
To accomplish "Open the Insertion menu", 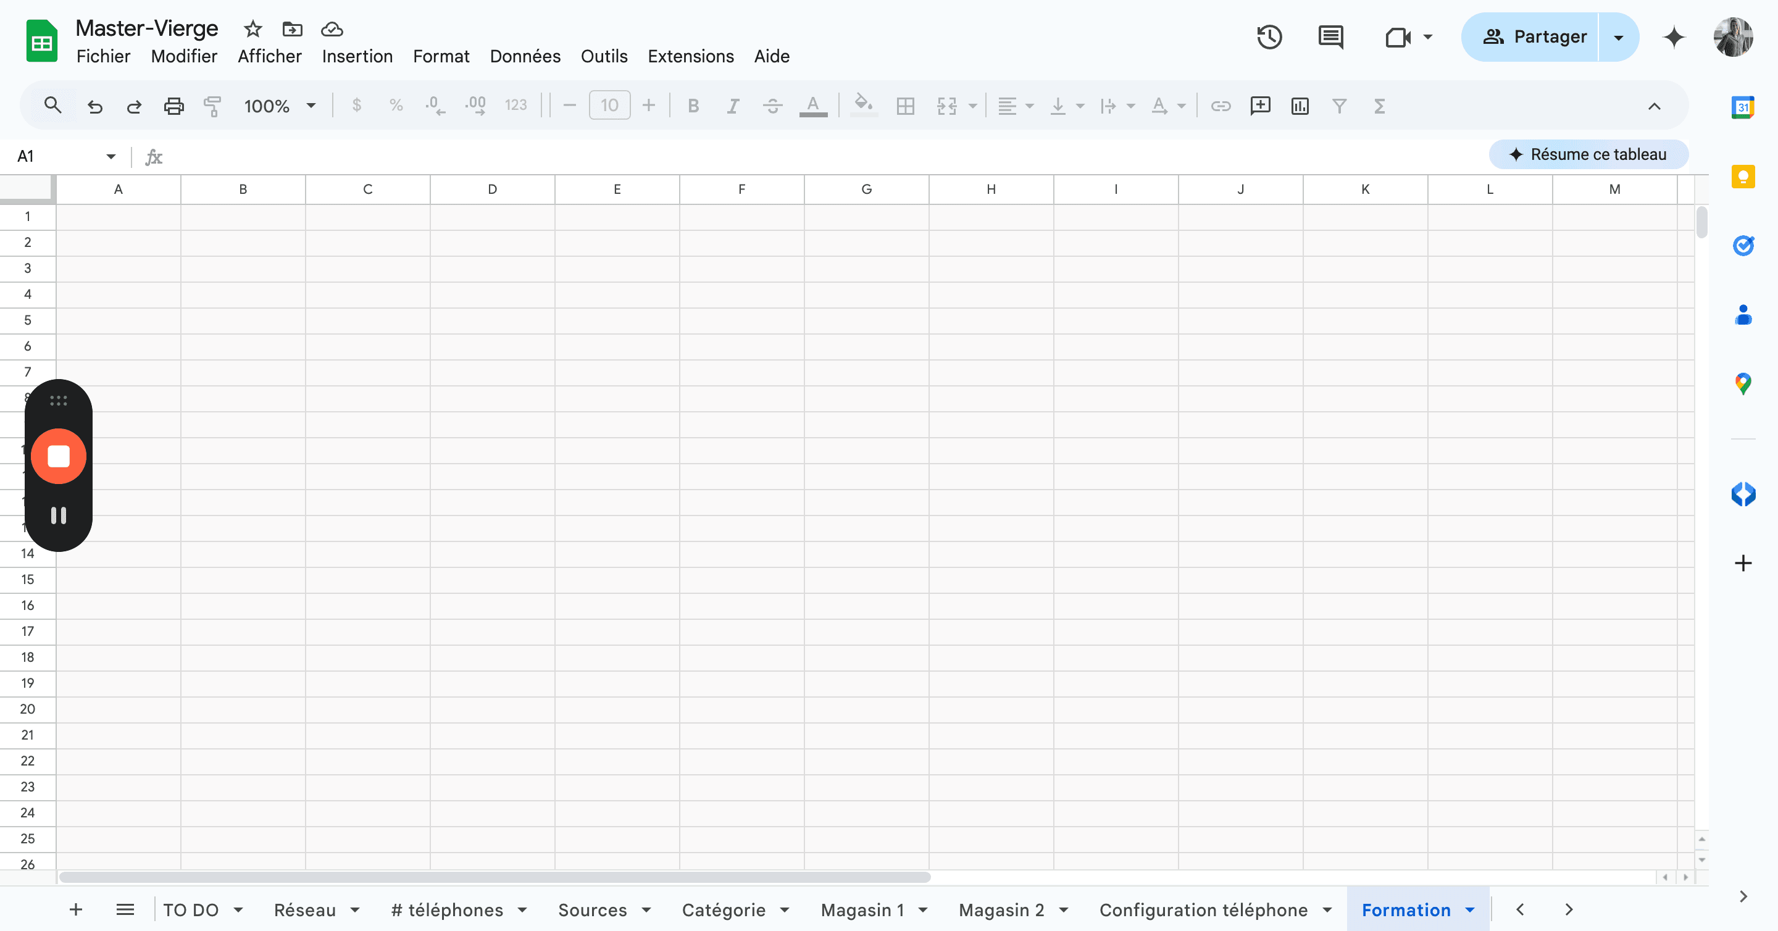I will click(357, 56).
